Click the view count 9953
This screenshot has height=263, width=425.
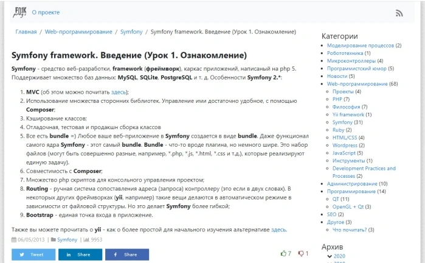click(97, 240)
